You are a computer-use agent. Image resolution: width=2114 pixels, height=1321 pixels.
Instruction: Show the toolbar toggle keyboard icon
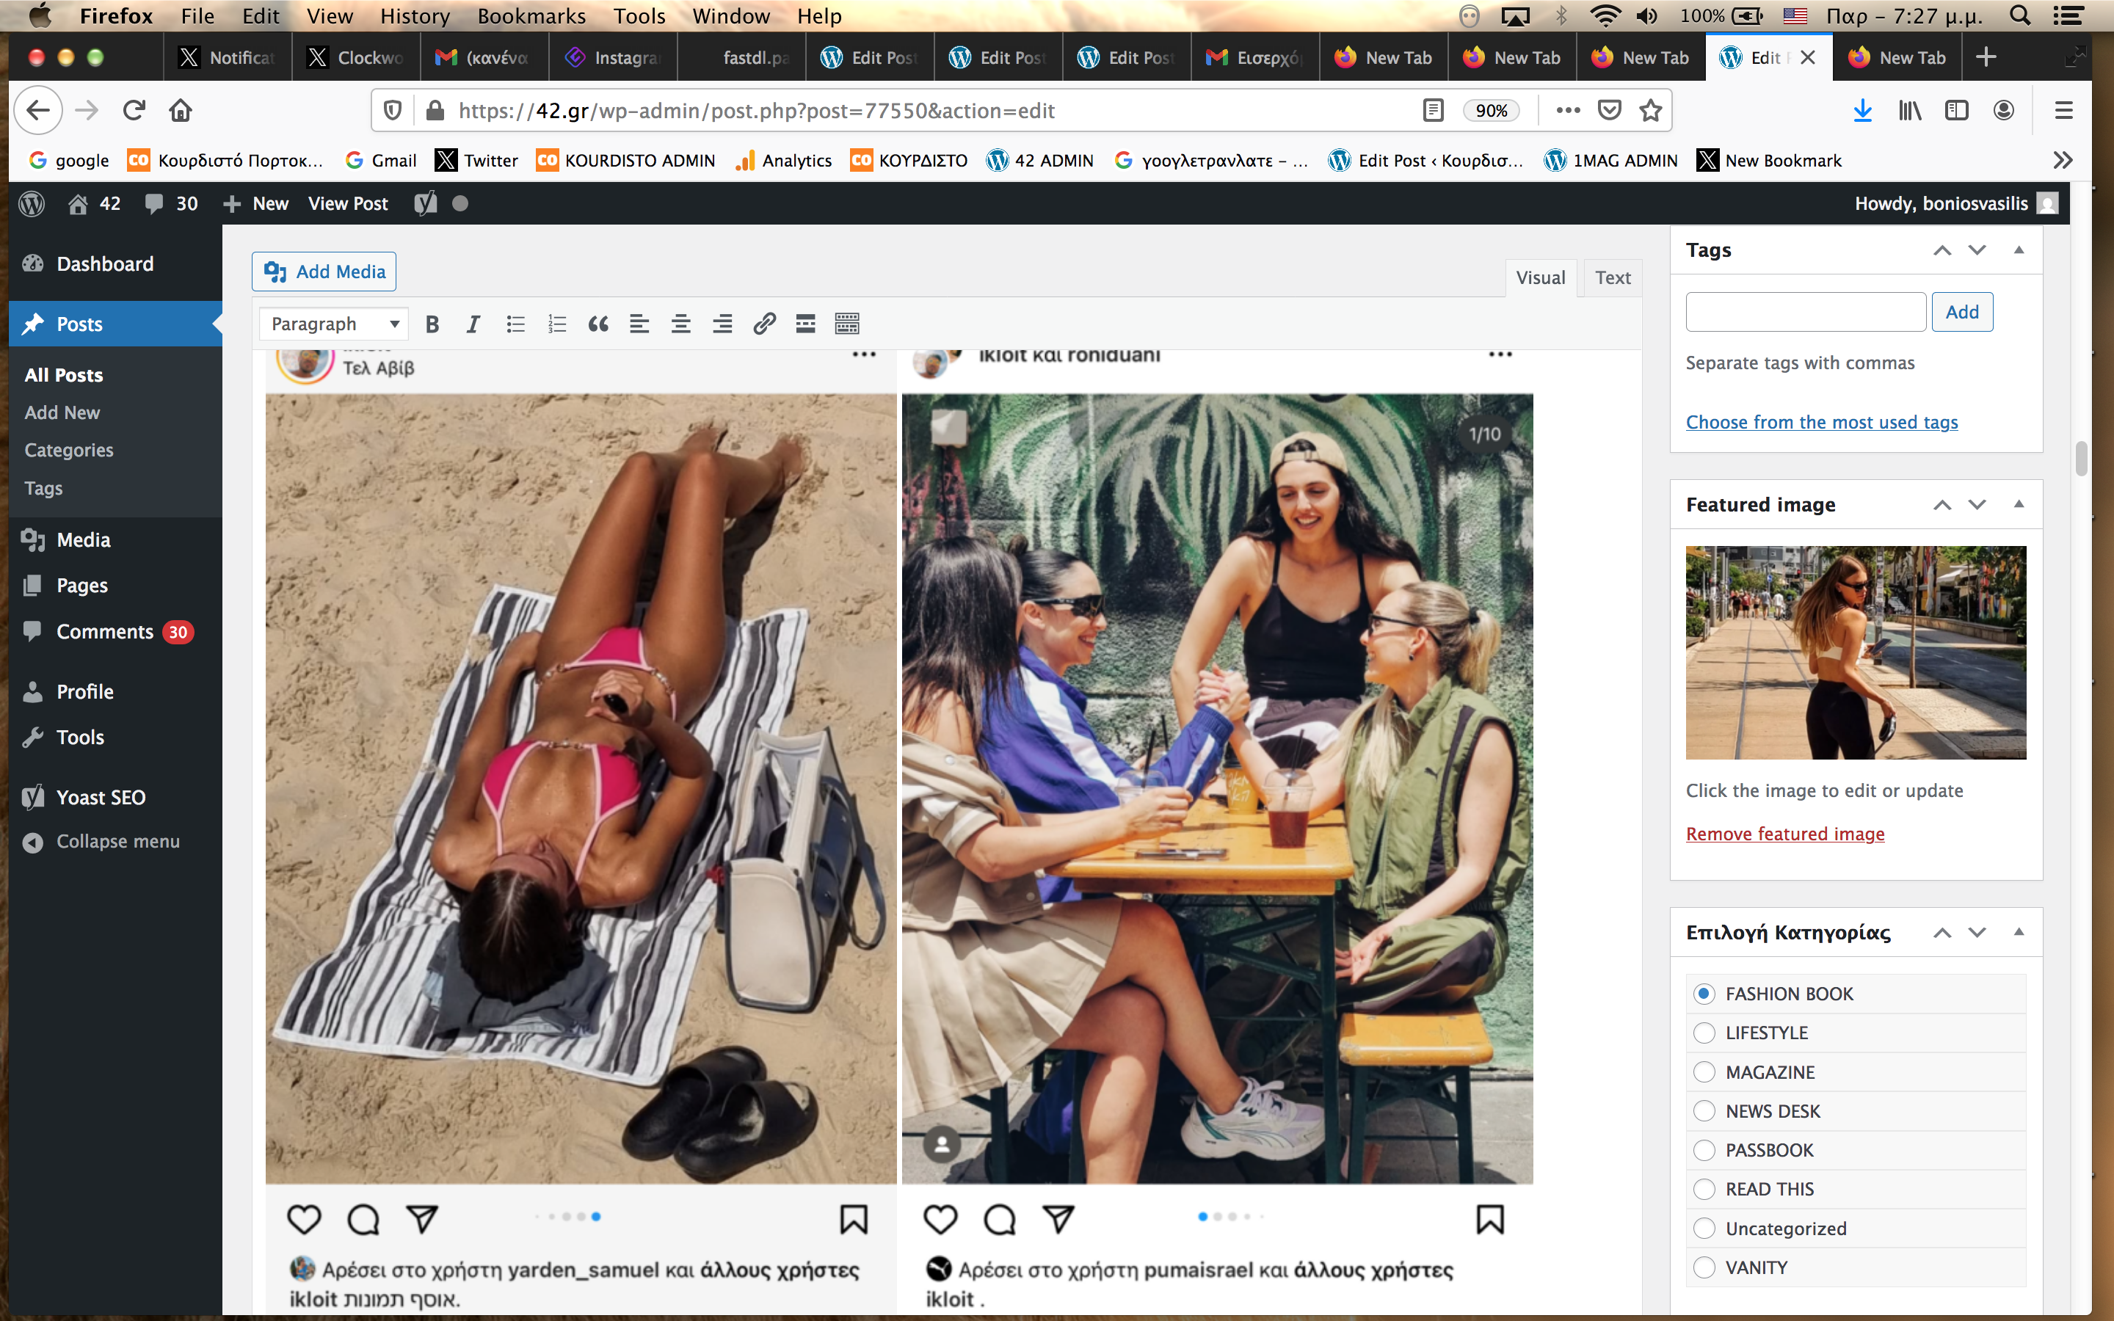[x=846, y=324]
